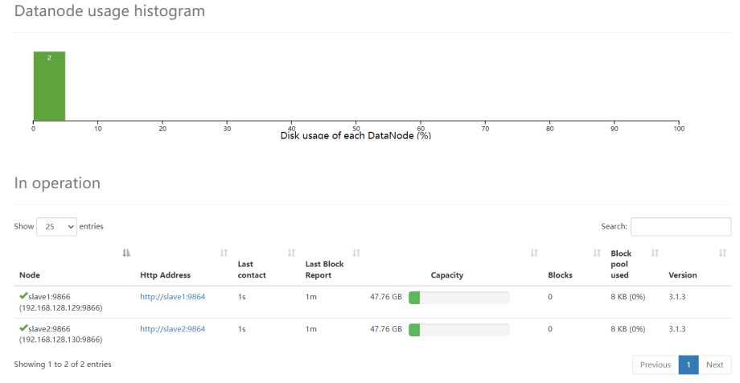
Task: Click the Search input field
Action: tap(680, 227)
